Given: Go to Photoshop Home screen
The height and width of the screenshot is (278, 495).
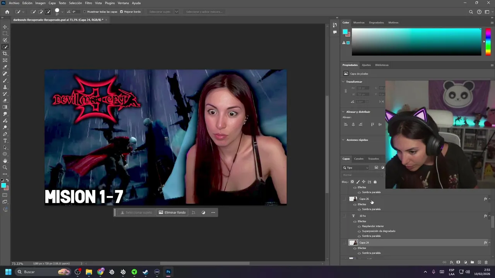Looking at the screenshot, I should pos(7,12).
